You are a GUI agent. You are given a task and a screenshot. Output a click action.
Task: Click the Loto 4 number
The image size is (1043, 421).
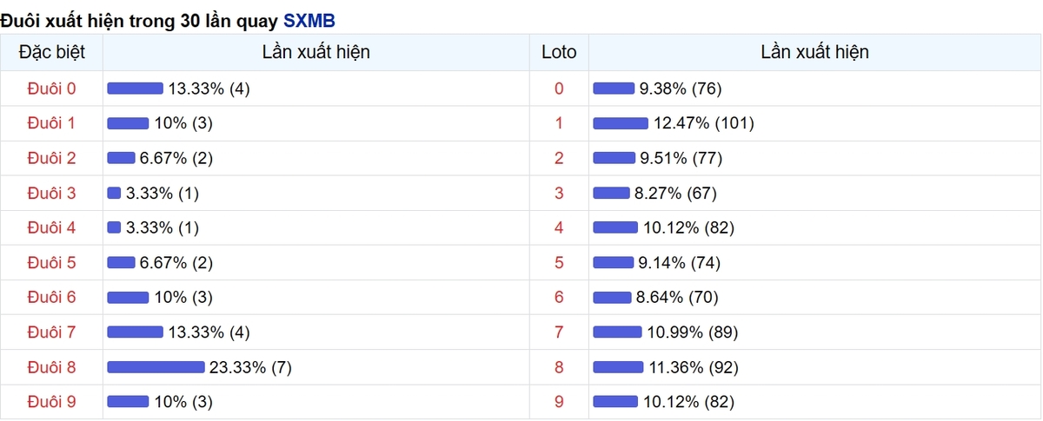point(559,227)
